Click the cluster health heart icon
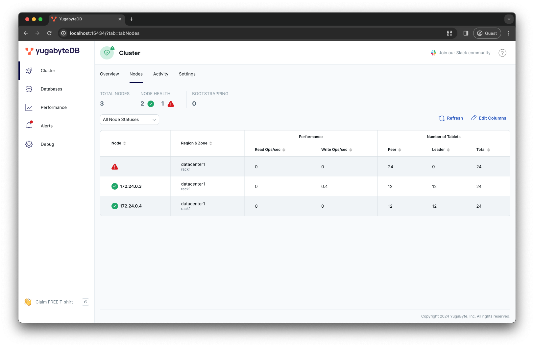534x347 pixels. pos(107,53)
